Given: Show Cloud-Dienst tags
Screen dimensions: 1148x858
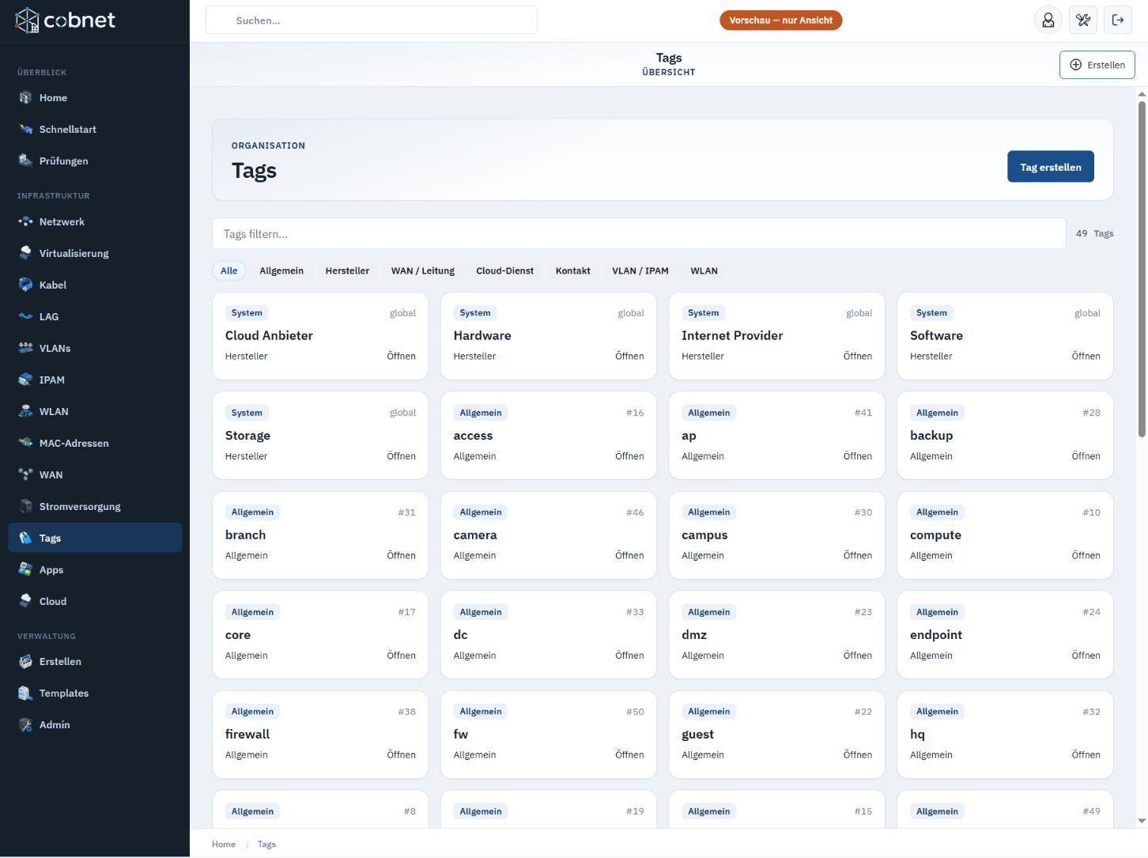Looking at the screenshot, I should coord(504,271).
